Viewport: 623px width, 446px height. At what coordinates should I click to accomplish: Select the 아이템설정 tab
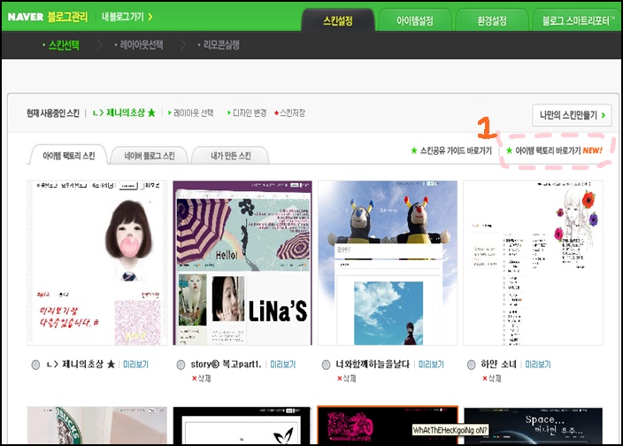414,20
